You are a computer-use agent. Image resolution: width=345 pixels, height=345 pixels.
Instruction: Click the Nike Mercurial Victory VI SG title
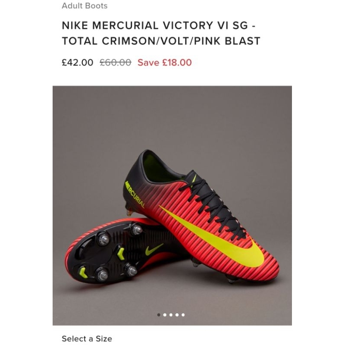(x=161, y=33)
